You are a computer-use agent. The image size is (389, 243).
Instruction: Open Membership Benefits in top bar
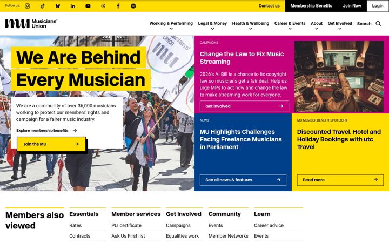pyautogui.click(x=311, y=6)
